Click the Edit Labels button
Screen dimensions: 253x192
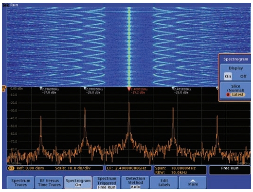tap(164, 183)
